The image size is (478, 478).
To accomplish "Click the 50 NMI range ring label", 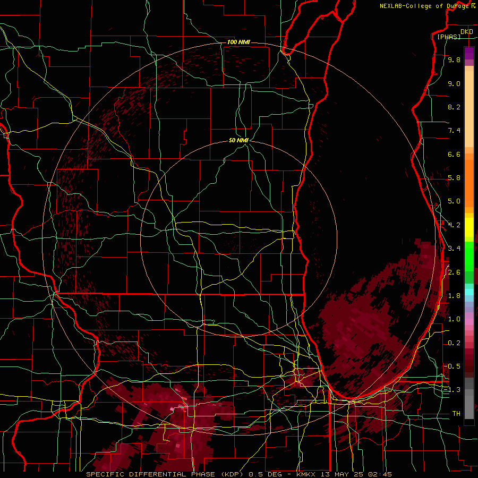I will pyautogui.click(x=238, y=140).
